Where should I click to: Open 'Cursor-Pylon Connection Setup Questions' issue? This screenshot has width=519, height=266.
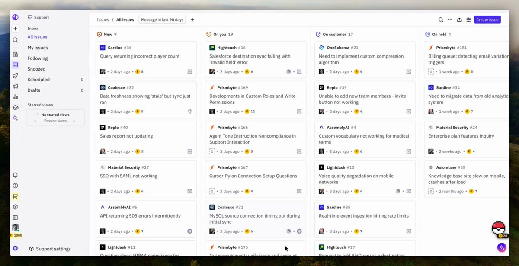pos(256,179)
